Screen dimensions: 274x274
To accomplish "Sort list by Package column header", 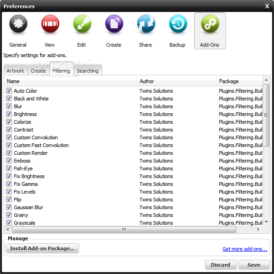I will coord(239,81).
